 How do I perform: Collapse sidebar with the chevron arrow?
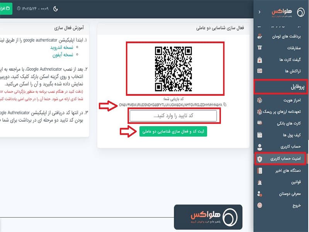click(259, 12)
